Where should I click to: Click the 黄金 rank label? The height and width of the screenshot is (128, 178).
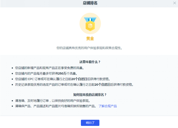tap(90, 39)
